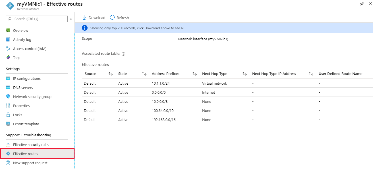Open Activity log in sidebar
This screenshot has width=373, height=169.
pos(22,39)
